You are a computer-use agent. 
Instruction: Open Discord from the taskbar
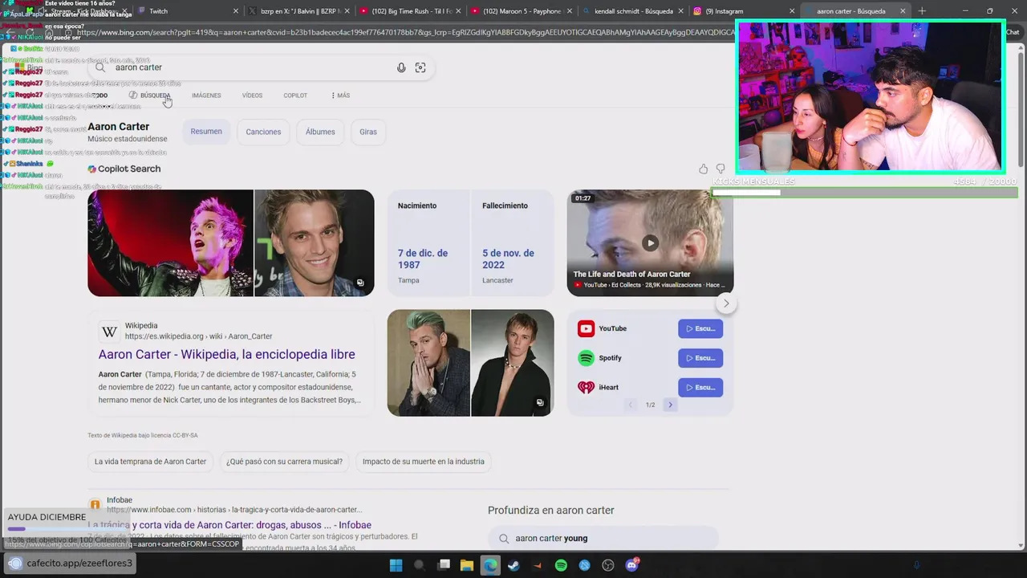pos(632,565)
